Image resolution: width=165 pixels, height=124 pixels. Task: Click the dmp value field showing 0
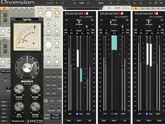(9, 88)
